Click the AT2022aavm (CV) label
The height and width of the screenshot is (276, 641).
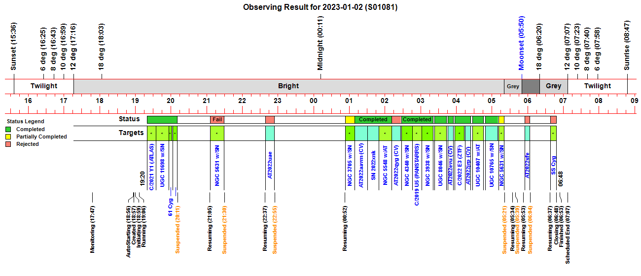coord(361,166)
